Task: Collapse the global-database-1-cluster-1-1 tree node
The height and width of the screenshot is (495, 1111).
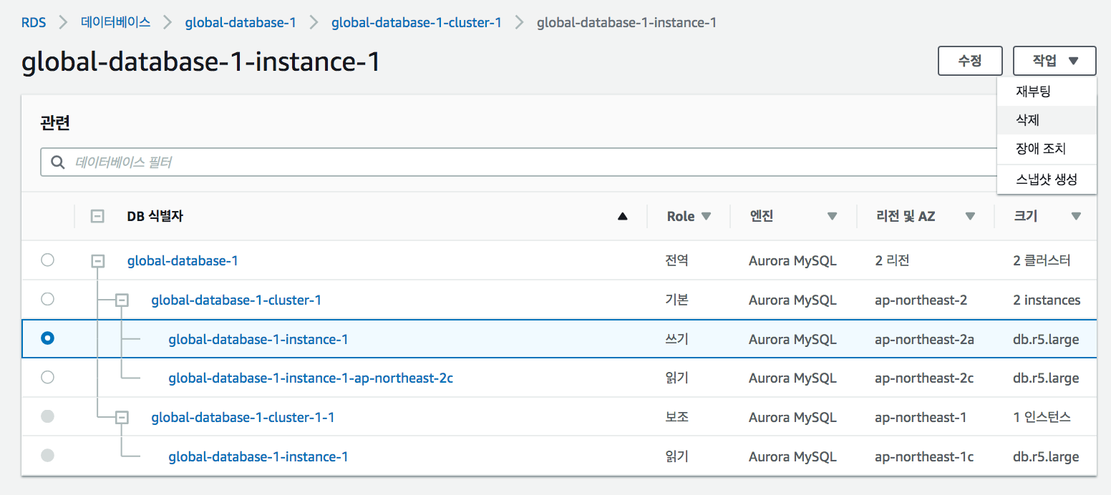Action: tap(122, 417)
